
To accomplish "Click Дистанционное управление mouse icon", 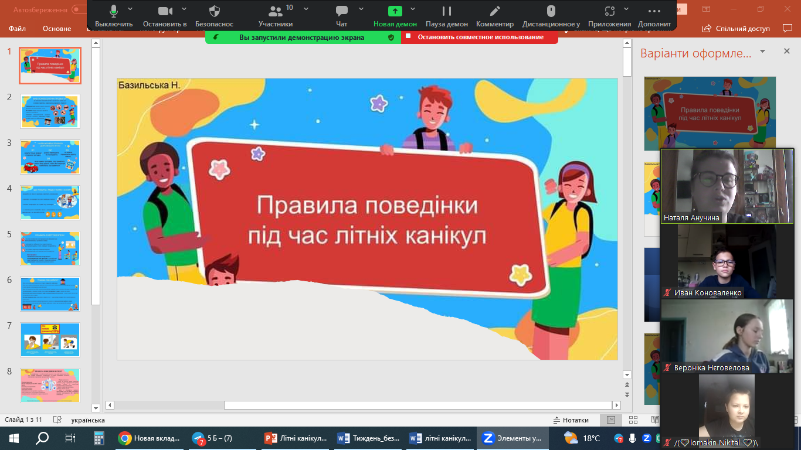I will tap(551, 16).
